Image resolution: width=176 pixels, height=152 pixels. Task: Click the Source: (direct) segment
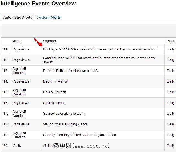(54, 92)
